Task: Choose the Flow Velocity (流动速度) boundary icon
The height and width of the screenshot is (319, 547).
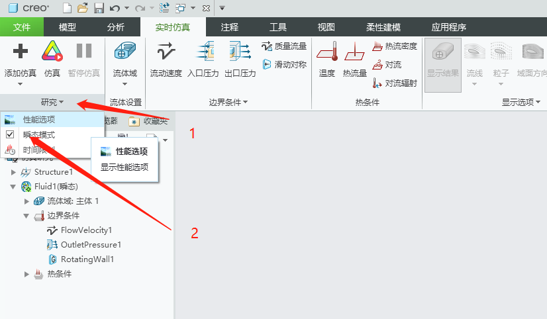Action: pos(166,52)
